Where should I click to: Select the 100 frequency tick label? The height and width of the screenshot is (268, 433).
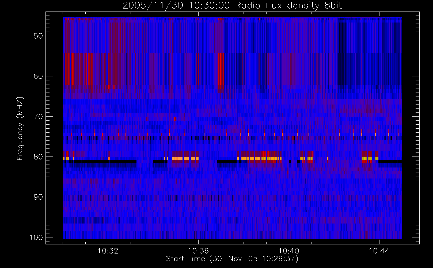(x=36, y=237)
